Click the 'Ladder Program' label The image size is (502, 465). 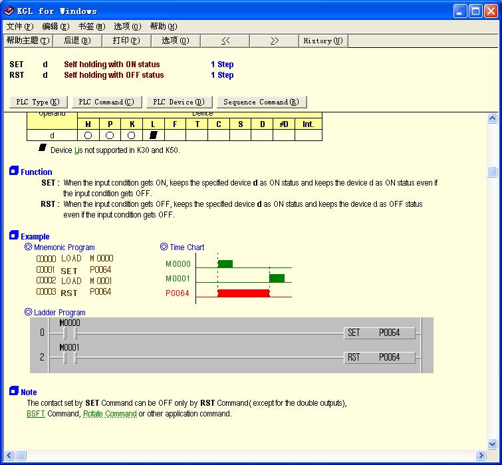click(x=60, y=313)
